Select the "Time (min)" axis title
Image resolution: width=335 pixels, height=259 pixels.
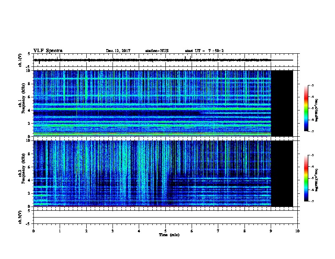[x=169, y=235]
